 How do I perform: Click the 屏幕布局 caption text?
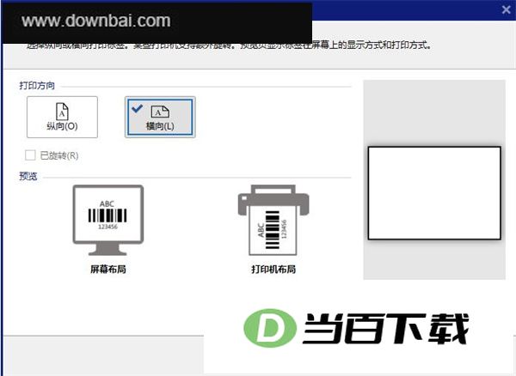(x=108, y=270)
